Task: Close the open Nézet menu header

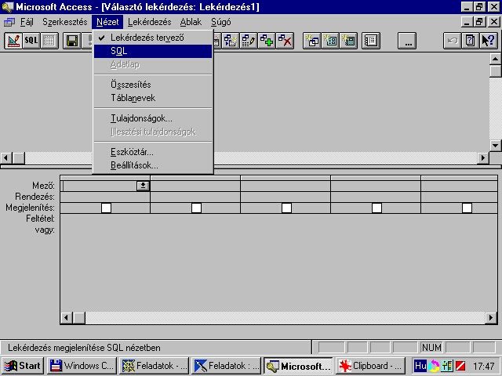Action: 107,22
